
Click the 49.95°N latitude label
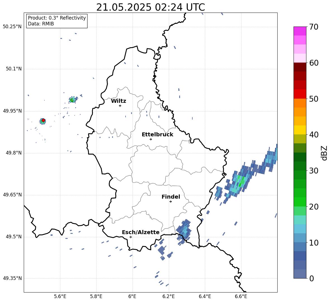[x=12, y=111]
